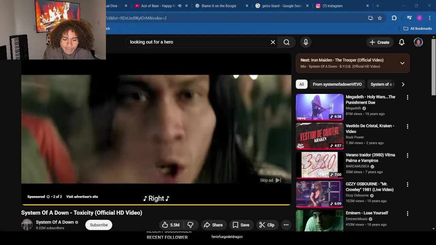This screenshot has height=245, width=436.
Task: Close the Blame It on the Boogie tab
Action: [x=247, y=6]
